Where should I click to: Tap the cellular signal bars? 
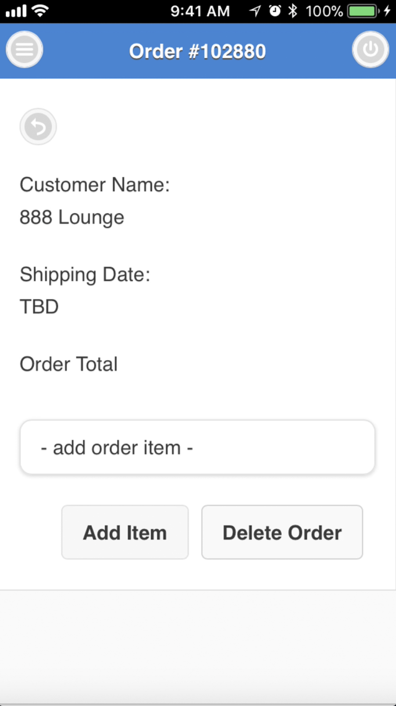tap(16, 11)
